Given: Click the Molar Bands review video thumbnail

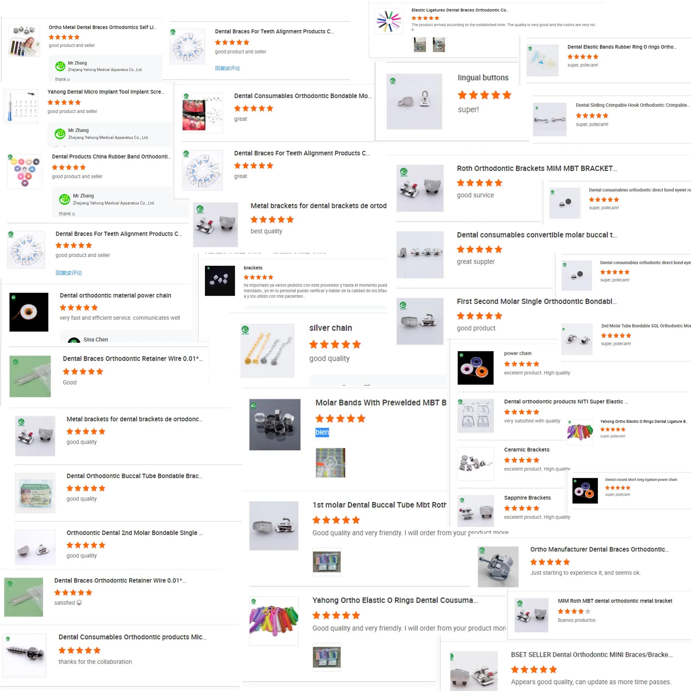Looking at the screenshot, I should [x=330, y=463].
